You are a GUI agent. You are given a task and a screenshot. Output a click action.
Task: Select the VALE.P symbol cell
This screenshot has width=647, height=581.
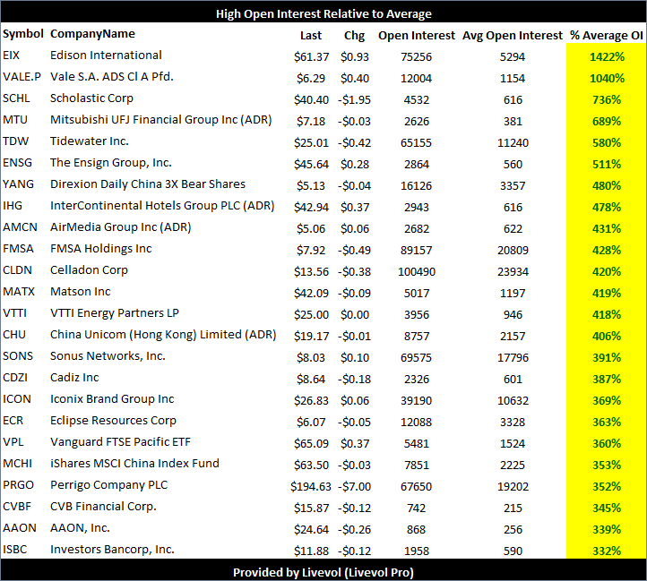click(22, 77)
